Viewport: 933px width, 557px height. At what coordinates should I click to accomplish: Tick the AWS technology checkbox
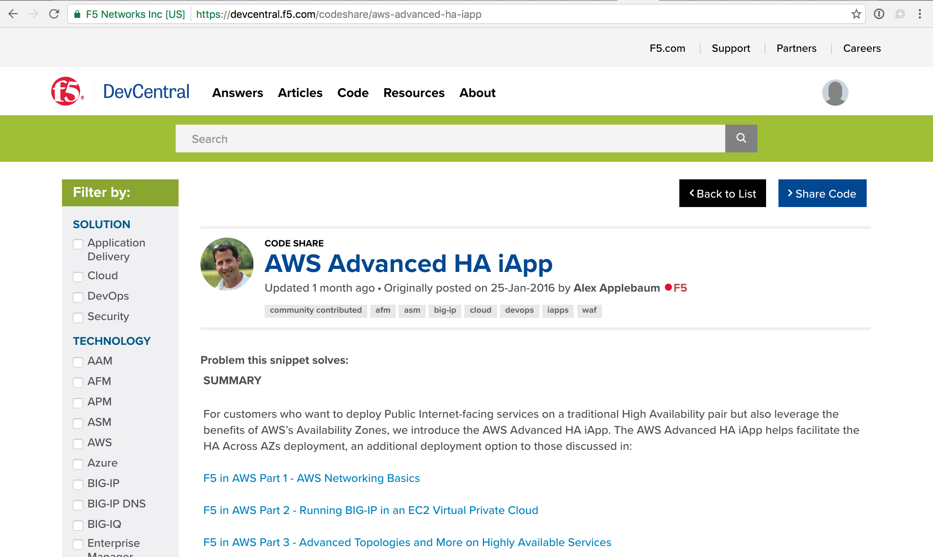[78, 444]
